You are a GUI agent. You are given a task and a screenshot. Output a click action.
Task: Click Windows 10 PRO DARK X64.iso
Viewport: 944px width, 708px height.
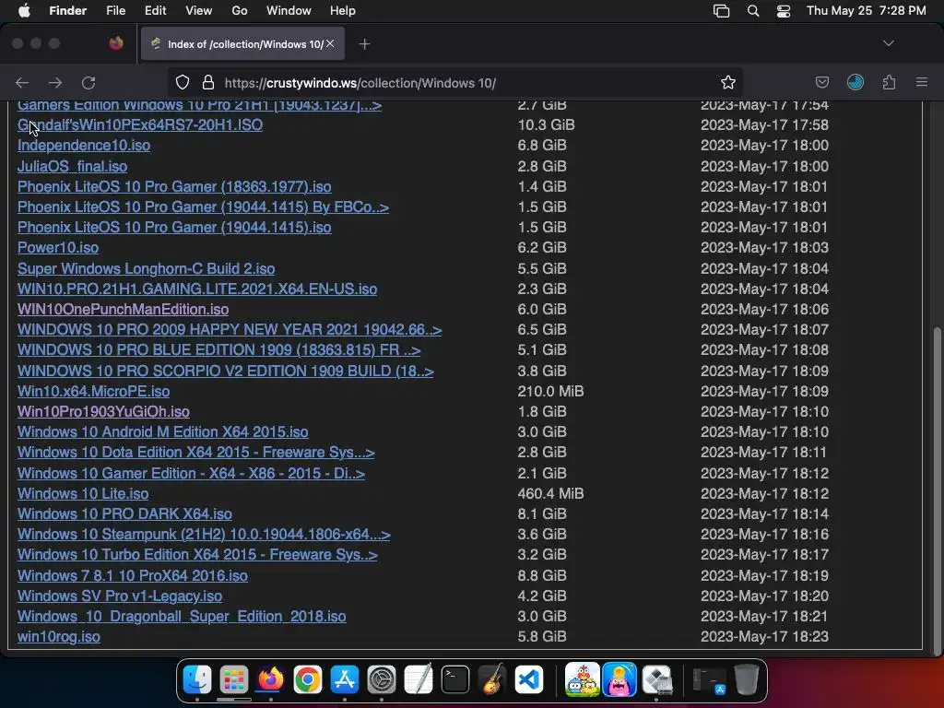124,514
